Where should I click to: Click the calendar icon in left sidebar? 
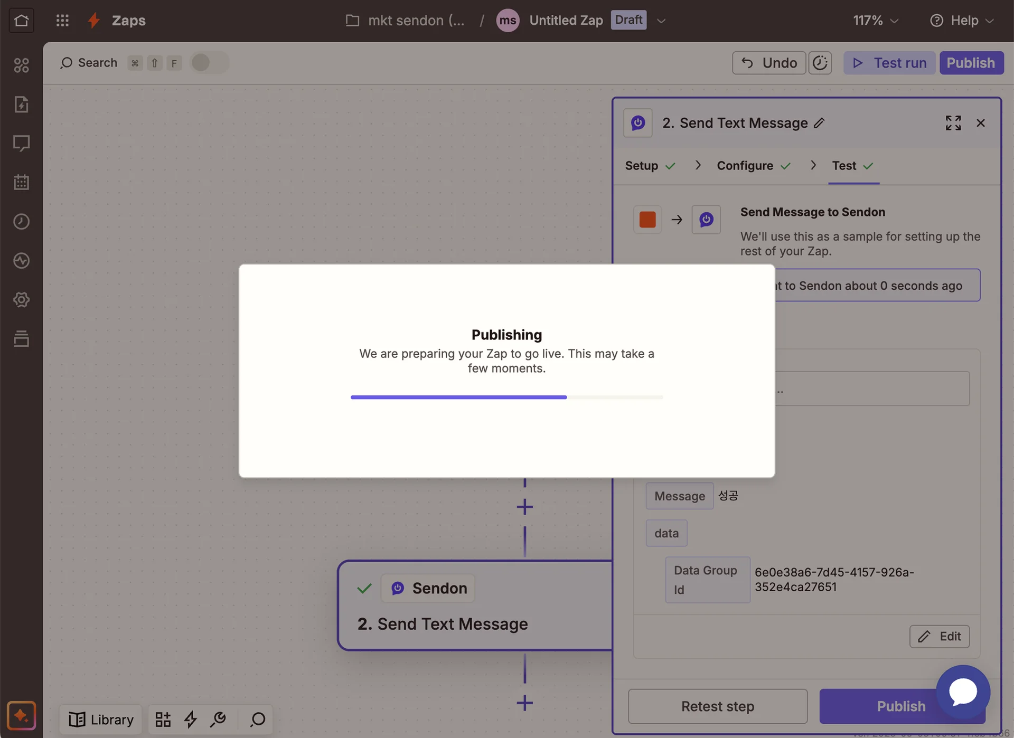21,182
